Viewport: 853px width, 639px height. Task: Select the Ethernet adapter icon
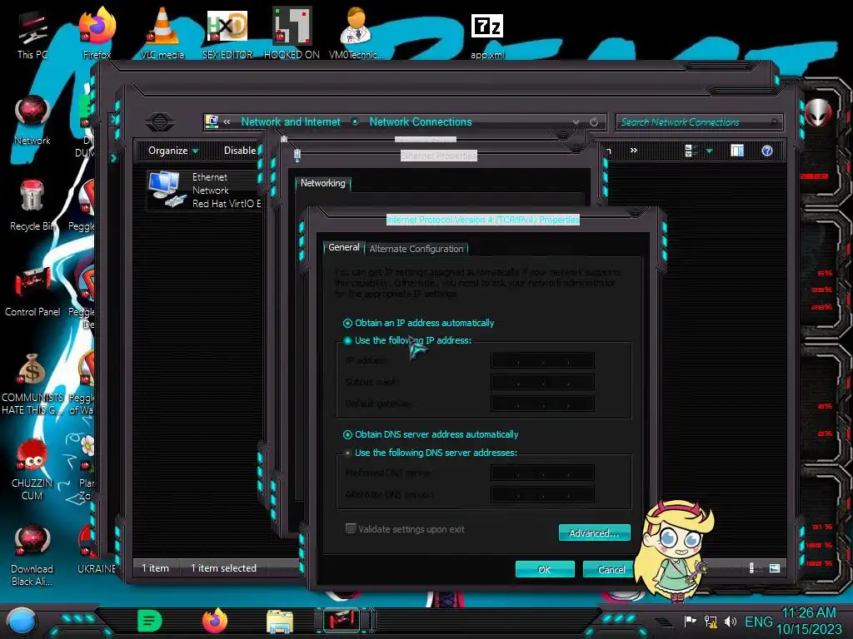167,189
